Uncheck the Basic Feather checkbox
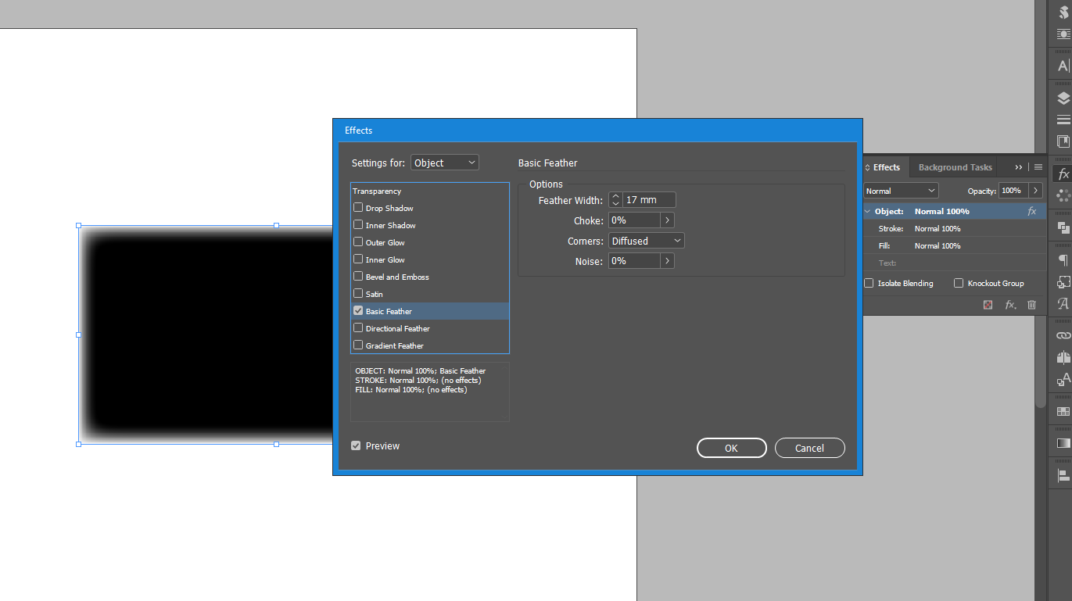 (358, 311)
